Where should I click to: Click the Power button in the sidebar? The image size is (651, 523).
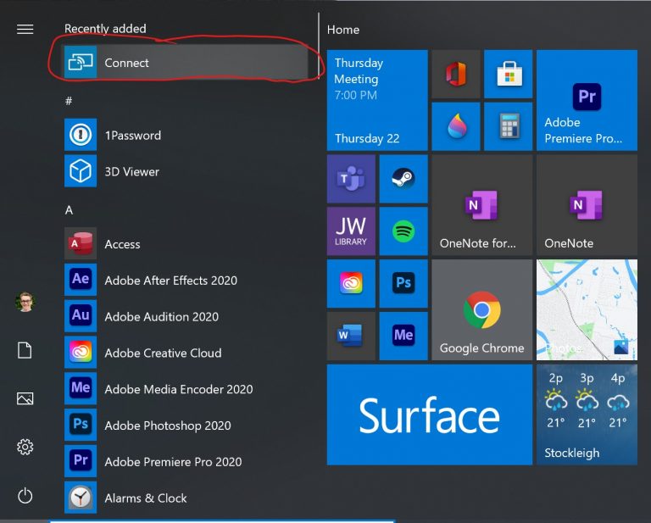tap(25, 496)
